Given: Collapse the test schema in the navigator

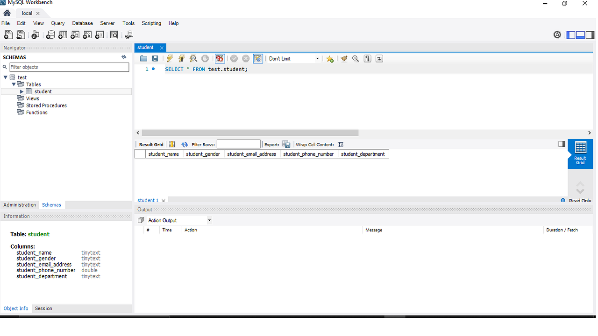Looking at the screenshot, I should [x=5, y=77].
